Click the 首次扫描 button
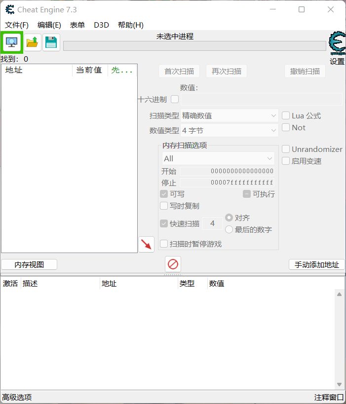The height and width of the screenshot is (404, 346). tap(179, 71)
